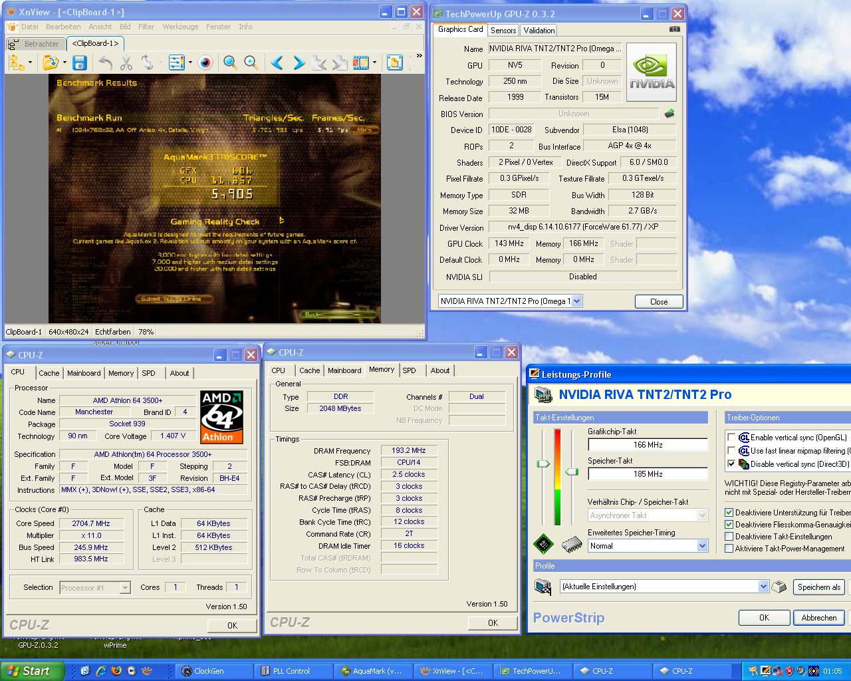
Task: Click the blue floppy save icon in XnView
Action: [80, 63]
